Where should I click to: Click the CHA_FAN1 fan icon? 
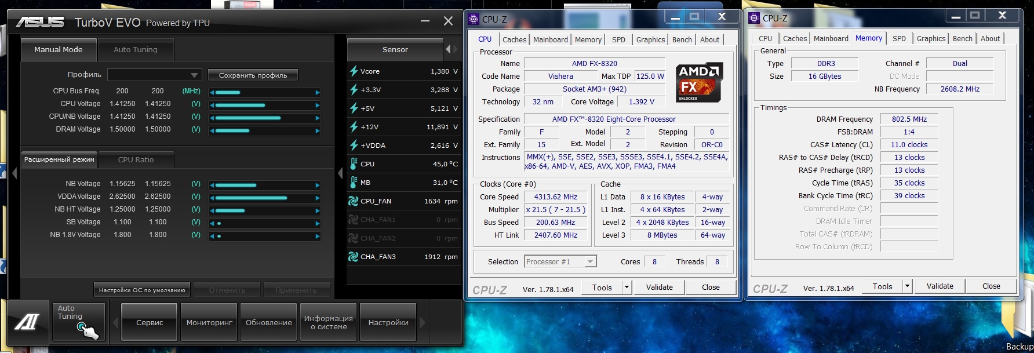click(x=353, y=220)
